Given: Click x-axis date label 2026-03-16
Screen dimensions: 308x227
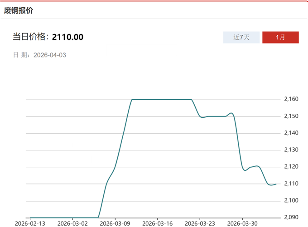Looking at the screenshot, I should (x=157, y=223).
